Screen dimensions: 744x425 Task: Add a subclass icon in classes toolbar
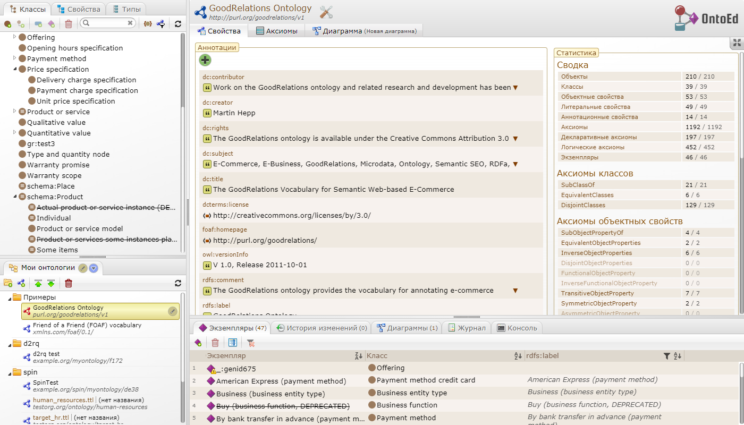coord(21,24)
